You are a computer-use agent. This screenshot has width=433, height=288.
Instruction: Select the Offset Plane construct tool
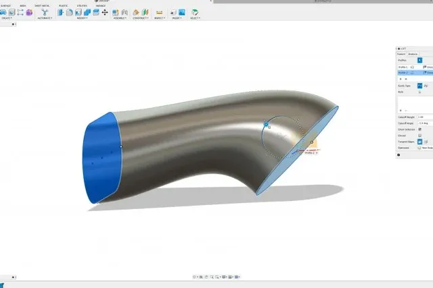pos(135,12)
